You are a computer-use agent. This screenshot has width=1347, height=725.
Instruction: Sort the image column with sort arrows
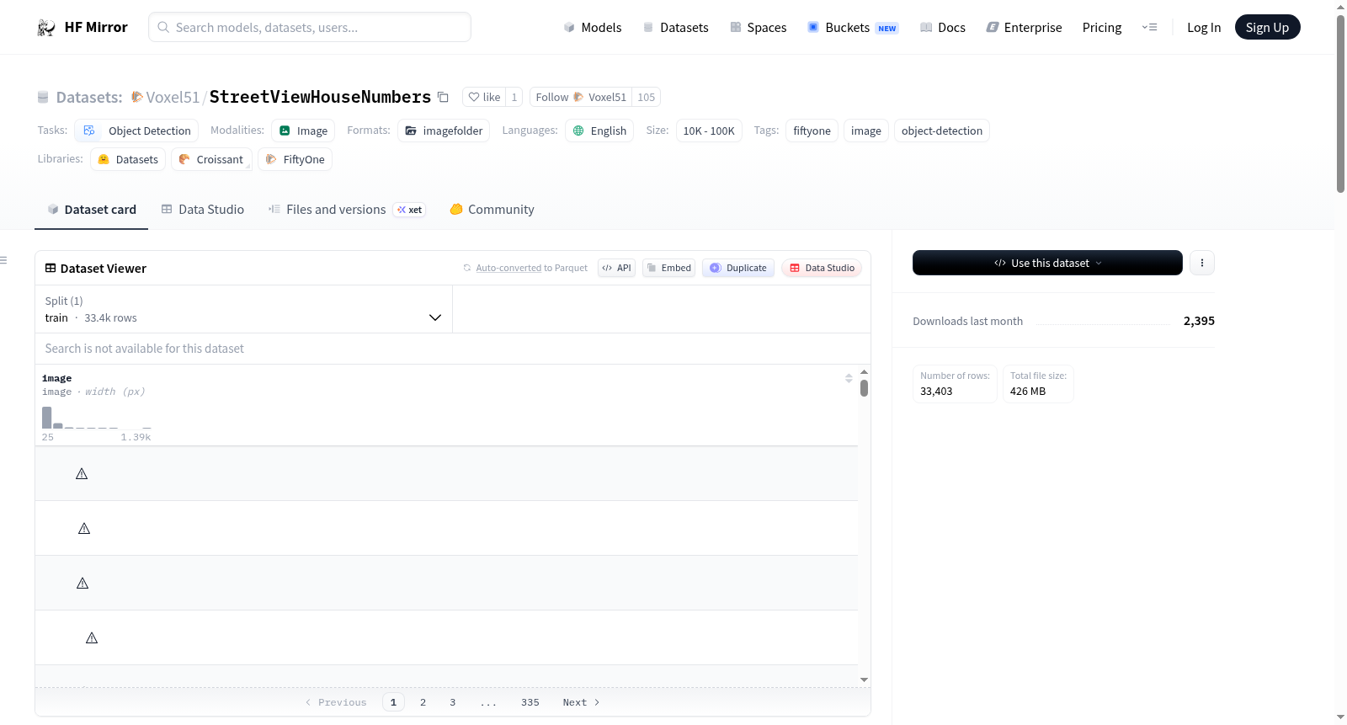coord(849,379)
